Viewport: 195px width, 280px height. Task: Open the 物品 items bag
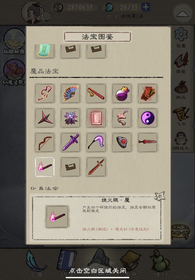[x=181, y=90]
